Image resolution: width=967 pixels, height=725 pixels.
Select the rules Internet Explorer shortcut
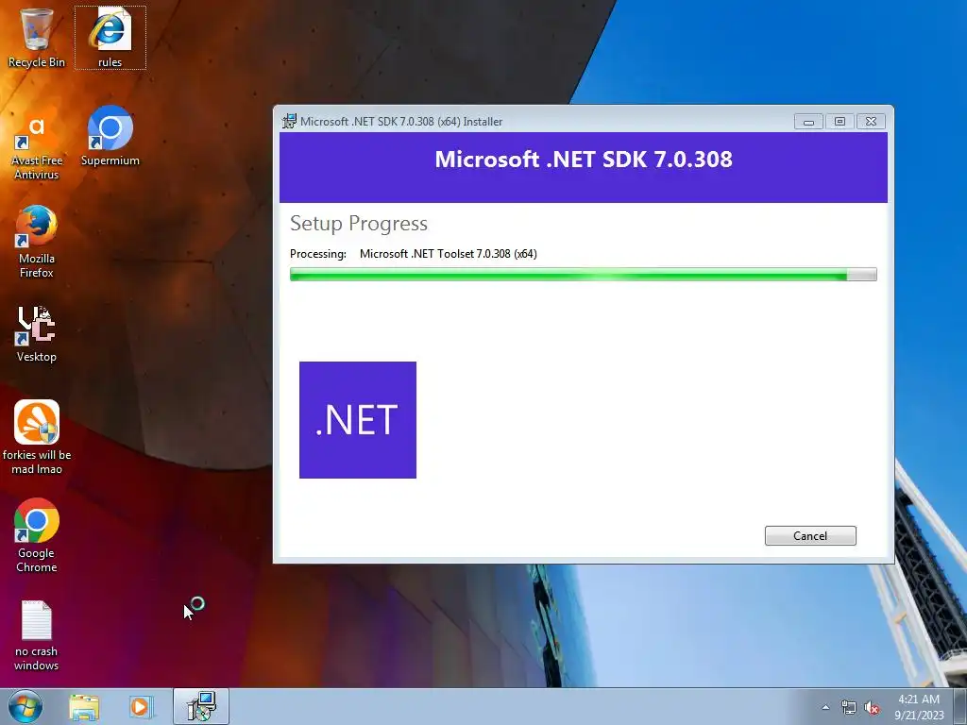110,38
